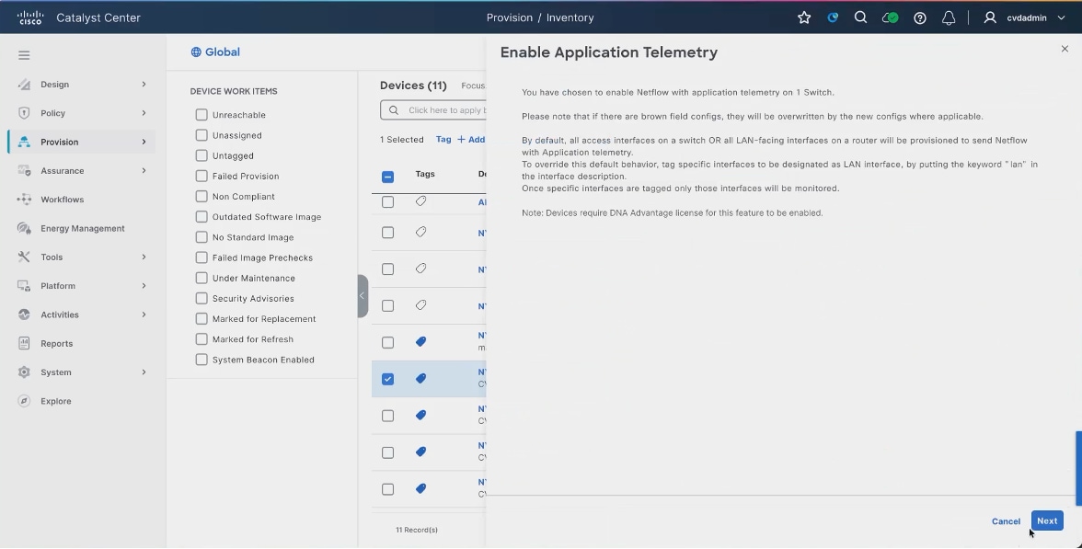Open the hamburger navigation menu icon
This screenshot has height=549, width=1082.
pos(24,55)
